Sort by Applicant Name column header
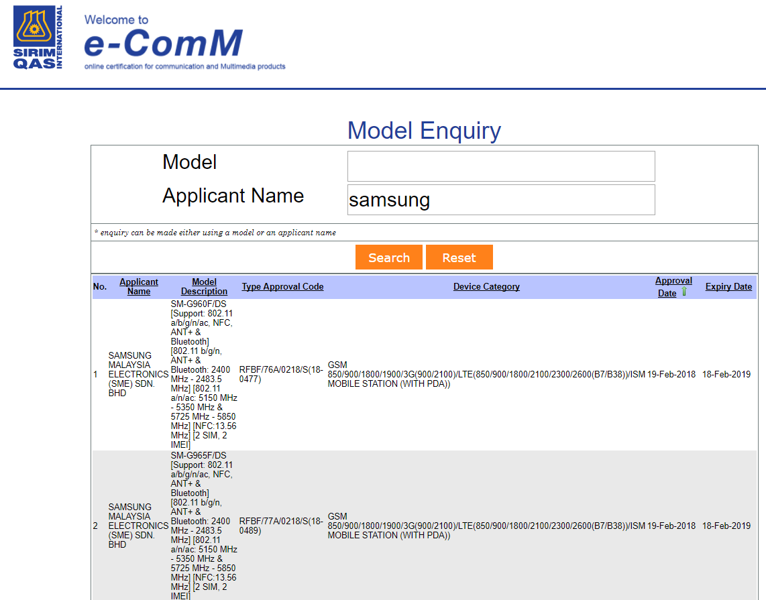Screen dimensions: 766x600 click(139, 286)
